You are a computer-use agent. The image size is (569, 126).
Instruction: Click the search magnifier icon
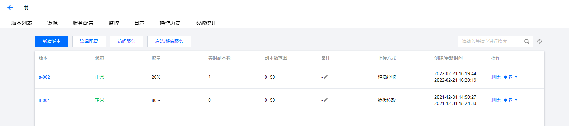(x=527, y=41)
